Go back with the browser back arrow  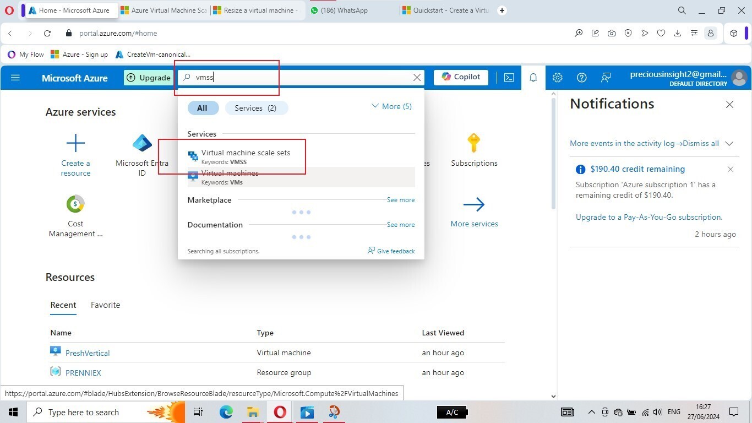pyautogui.click(x=10, y=33)
